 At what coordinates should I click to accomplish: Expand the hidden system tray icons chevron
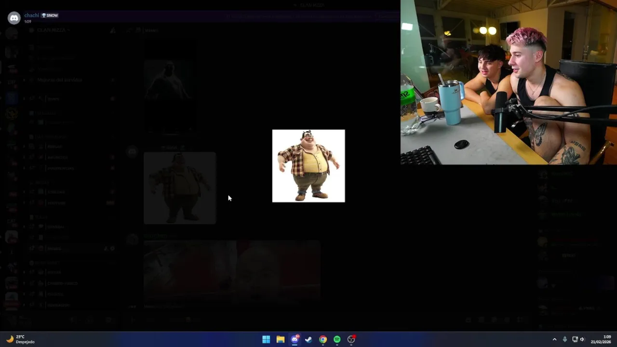click(x=554, y=339)
